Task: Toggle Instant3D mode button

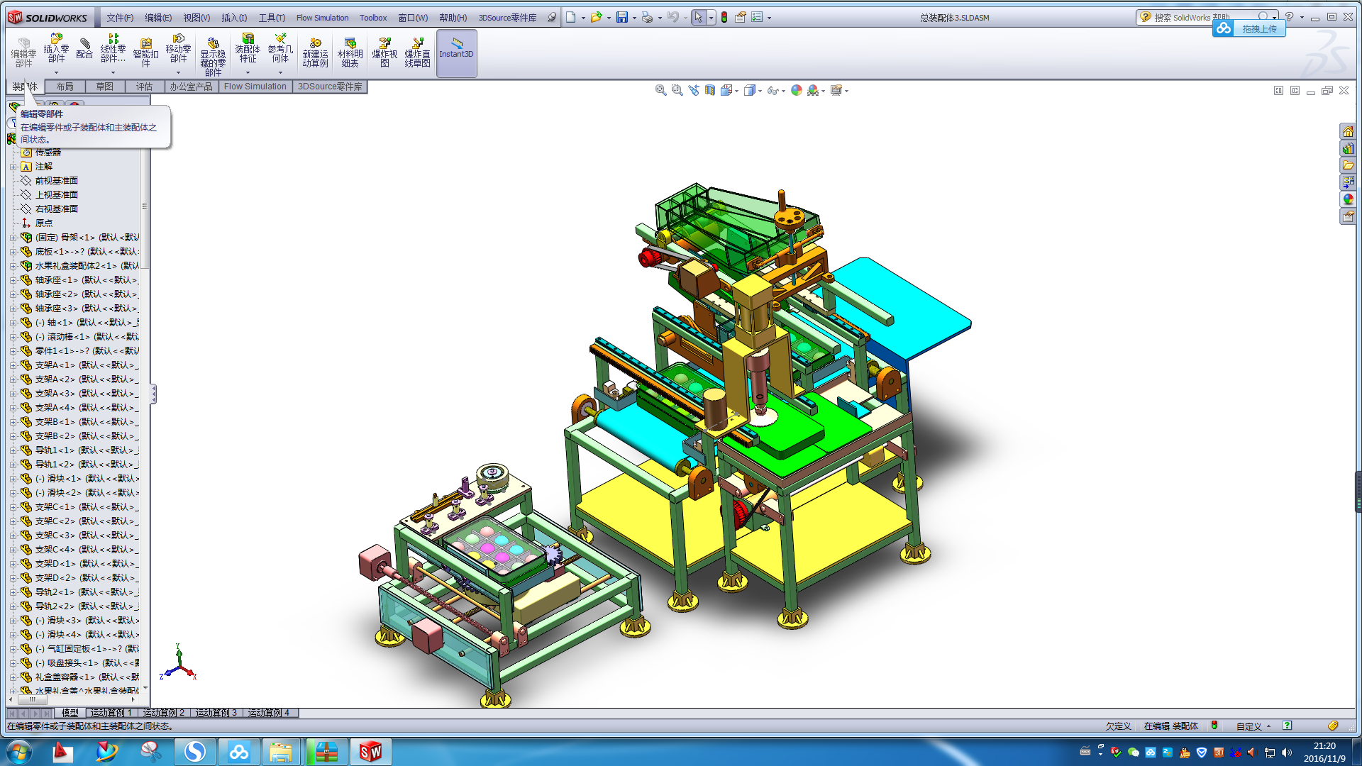Action: point(456,52)
